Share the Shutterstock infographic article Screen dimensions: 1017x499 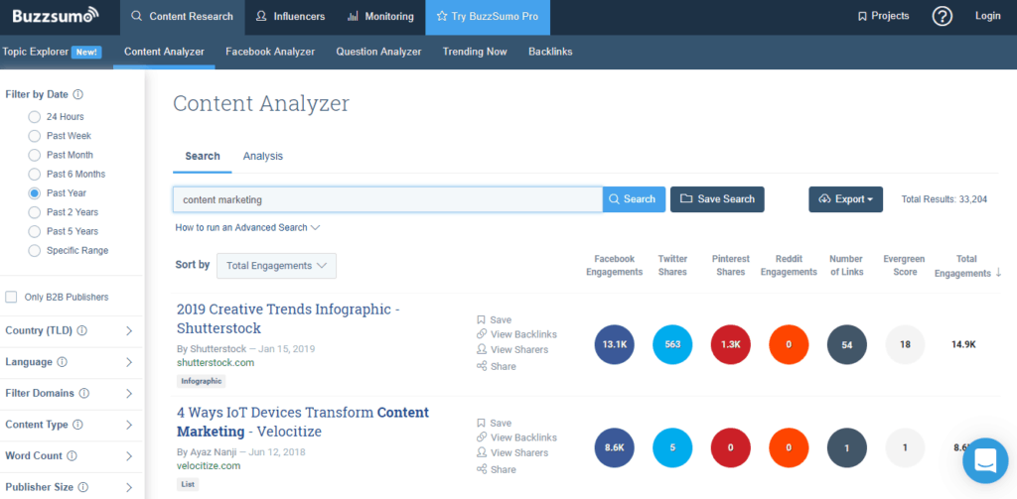coord(497,366)
